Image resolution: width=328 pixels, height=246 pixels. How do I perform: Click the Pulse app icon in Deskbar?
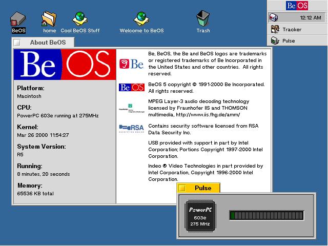point(275,40)
